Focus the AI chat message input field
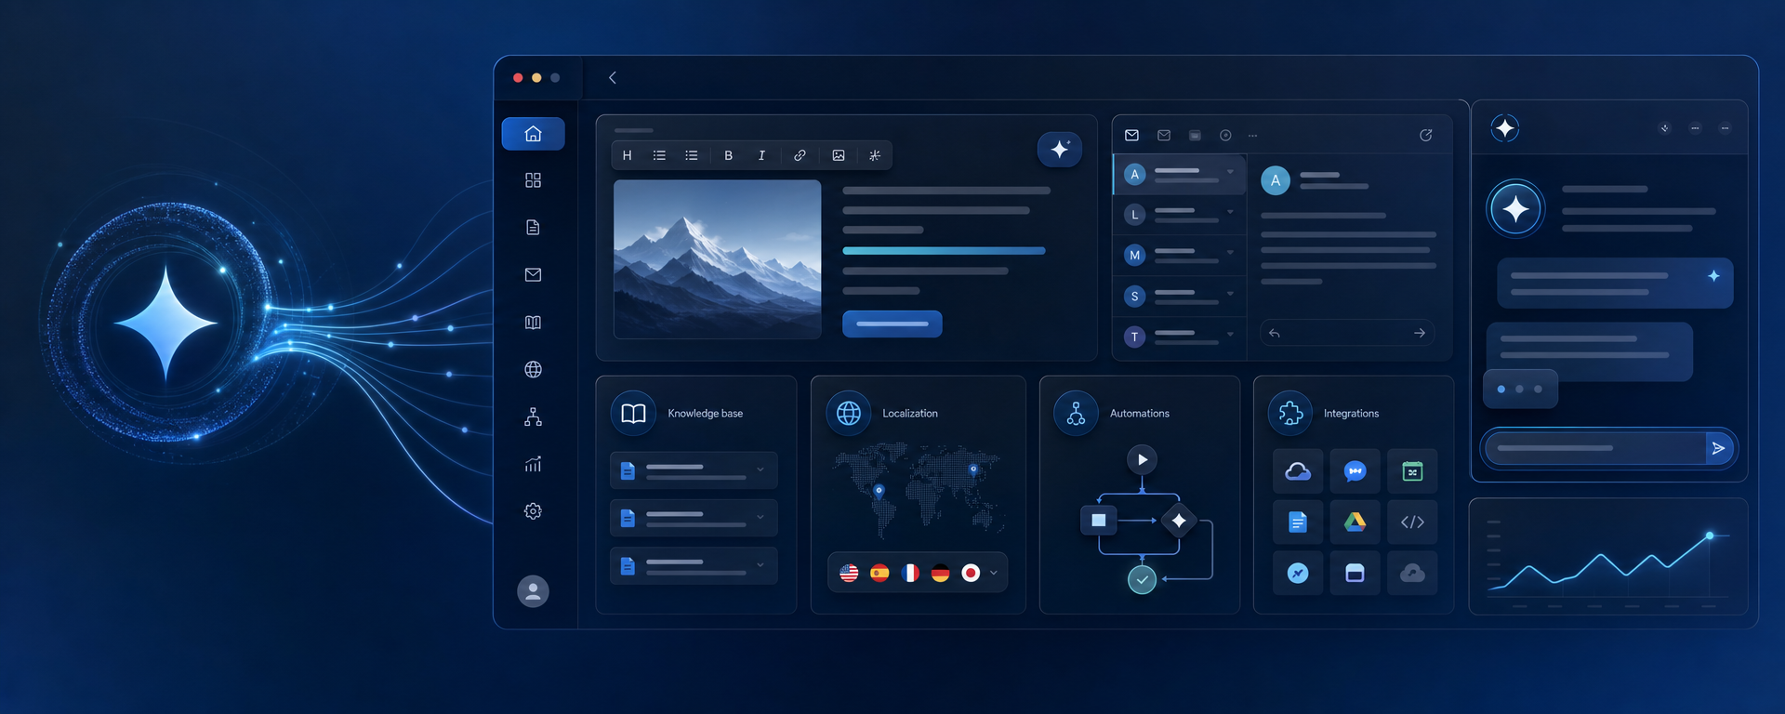1785x714 pixels. click(1594, 448)
